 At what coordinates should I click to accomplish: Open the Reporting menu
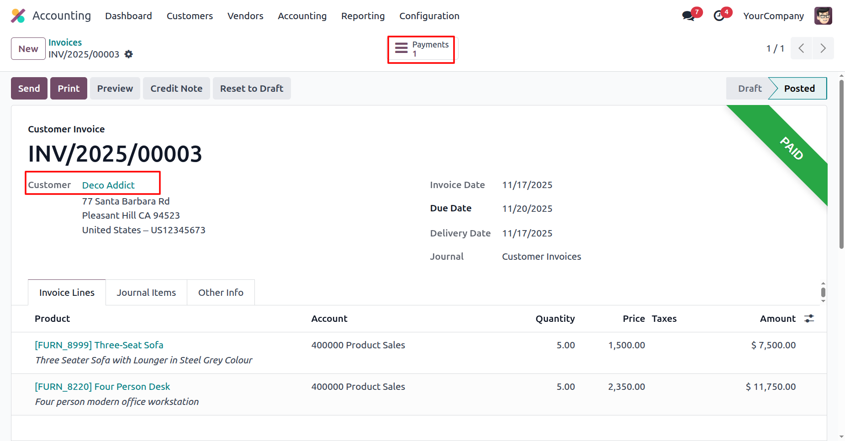point(363,16)
